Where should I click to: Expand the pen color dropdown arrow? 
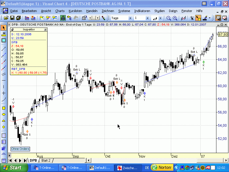pyautogui.click(x=210, y=18)
